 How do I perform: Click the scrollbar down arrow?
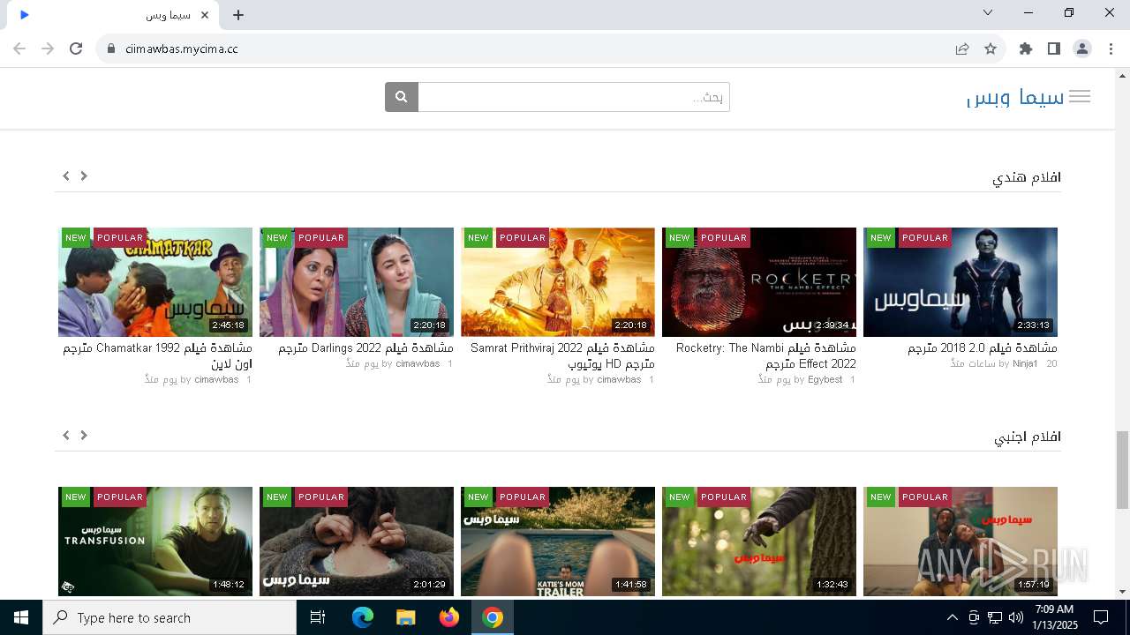pyautogui.click(x=1122, y=592)
